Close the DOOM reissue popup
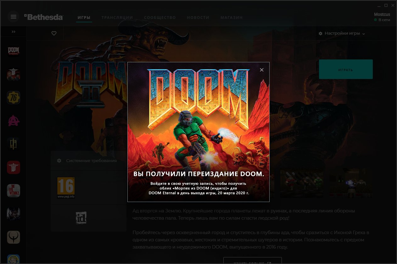 (262, 70)
